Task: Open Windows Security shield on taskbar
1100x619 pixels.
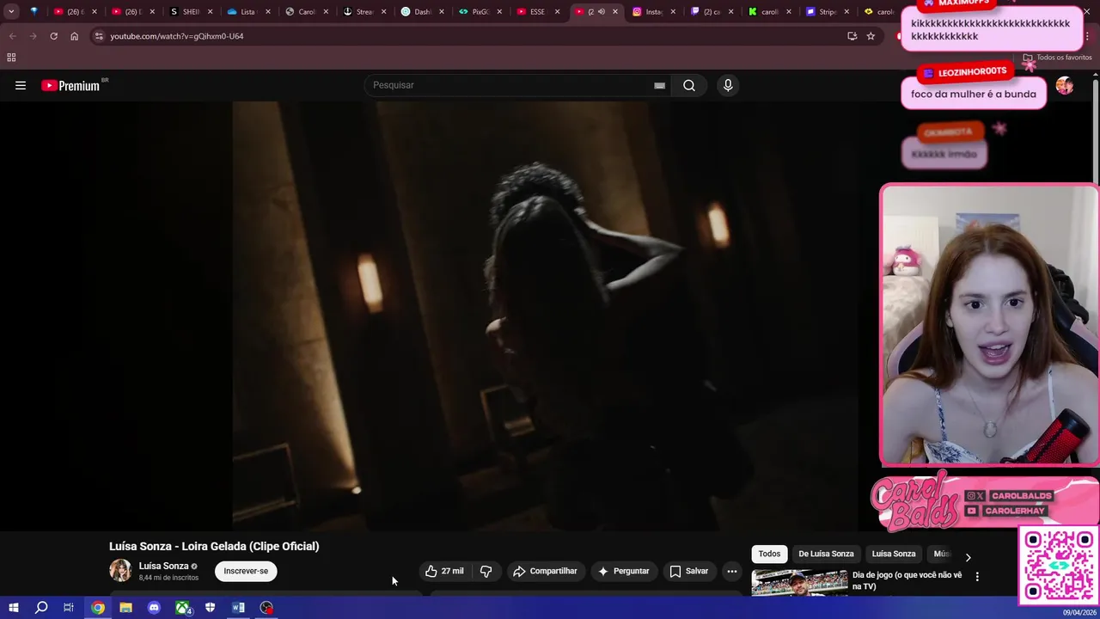Action: coord(211,608)
